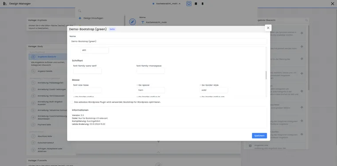Click number circle beside Abschluss Seite

click(x=33, y=136)
